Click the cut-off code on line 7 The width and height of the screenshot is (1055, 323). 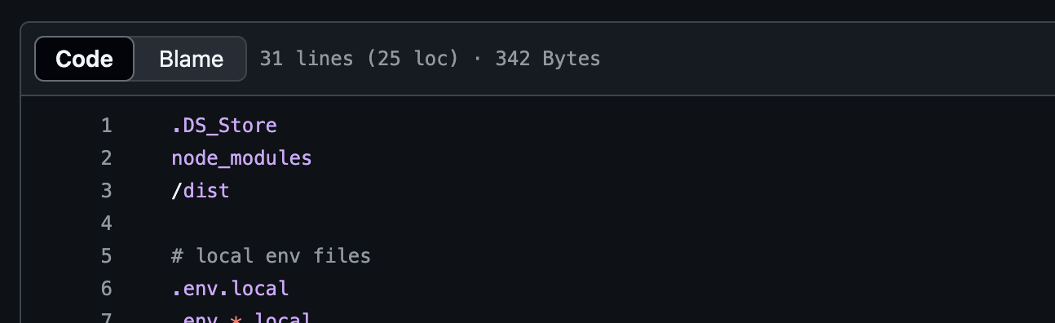[x=241, y=317]
